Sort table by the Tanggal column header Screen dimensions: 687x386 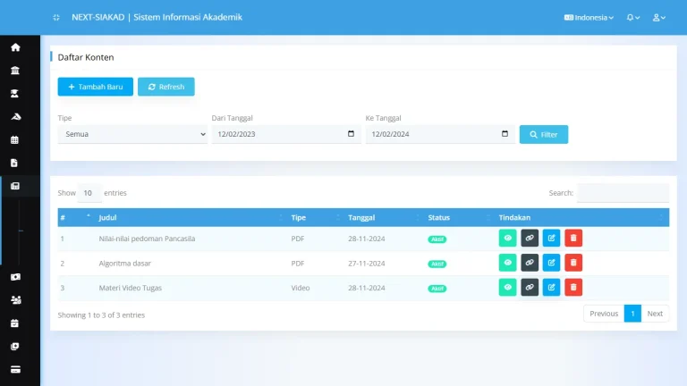(380, 217)
